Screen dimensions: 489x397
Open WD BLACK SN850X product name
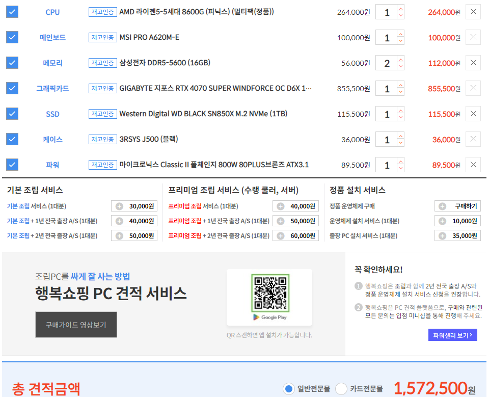tap(203, 114)
